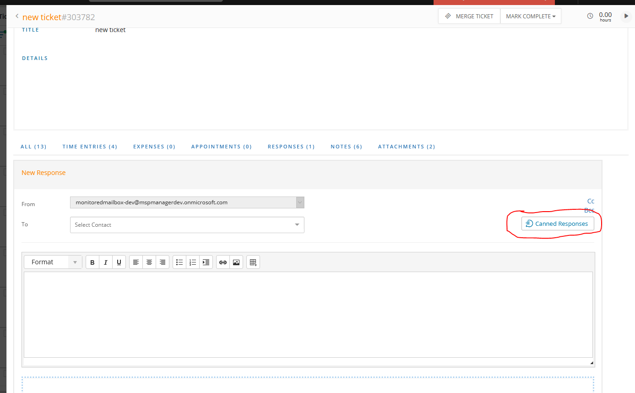Toggle italic formatting in the response editor

[105, 262]
